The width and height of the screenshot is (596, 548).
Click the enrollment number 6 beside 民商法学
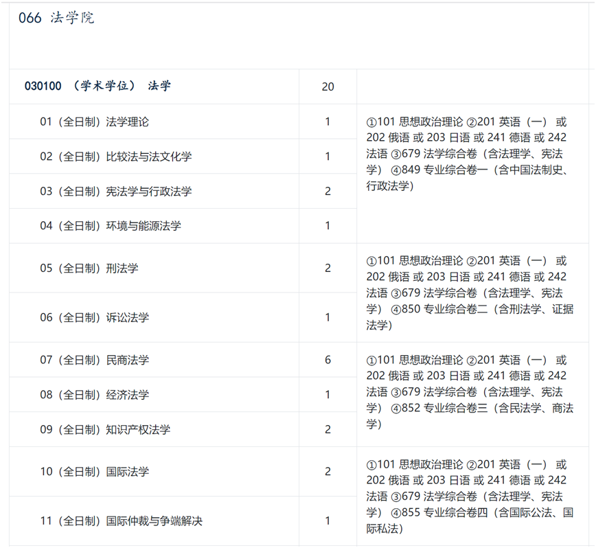coord(328,360)
